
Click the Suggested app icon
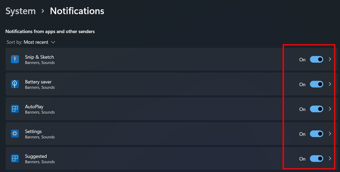click(15, 158)
